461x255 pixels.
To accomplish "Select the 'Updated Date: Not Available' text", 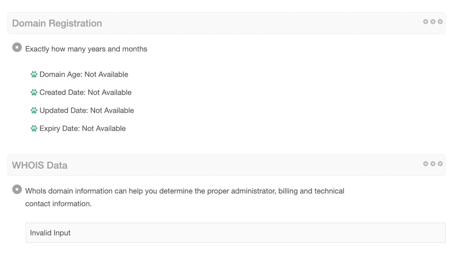I will 87,110.
